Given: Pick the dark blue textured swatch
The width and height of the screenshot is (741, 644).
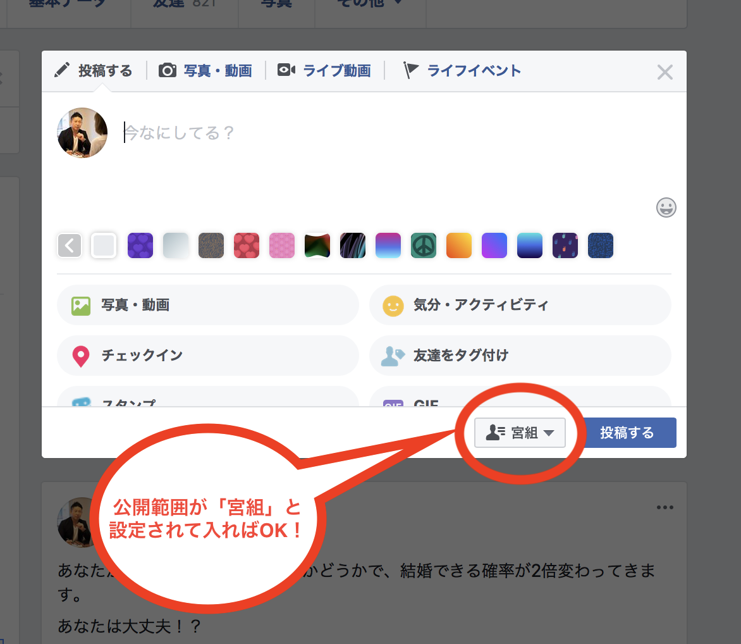Looking at the screenshot, I should tap(601, 245).
